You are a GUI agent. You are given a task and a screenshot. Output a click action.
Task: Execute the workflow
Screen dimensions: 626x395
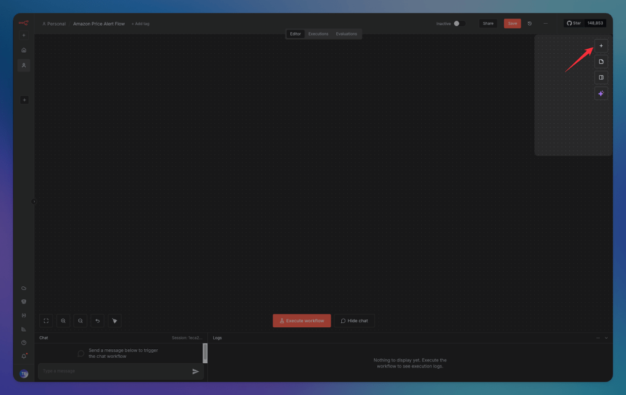coord(301,320)
